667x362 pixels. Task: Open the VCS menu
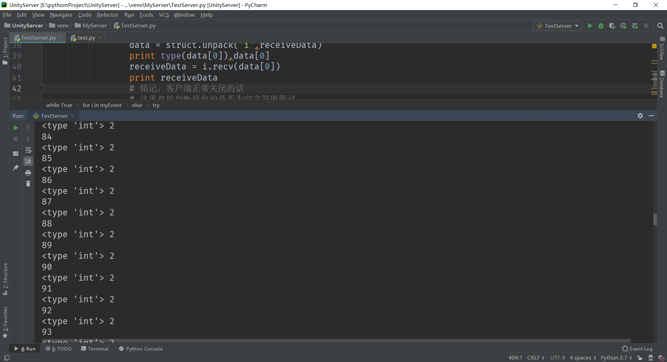pyautogui.click(x=164, y=15)
